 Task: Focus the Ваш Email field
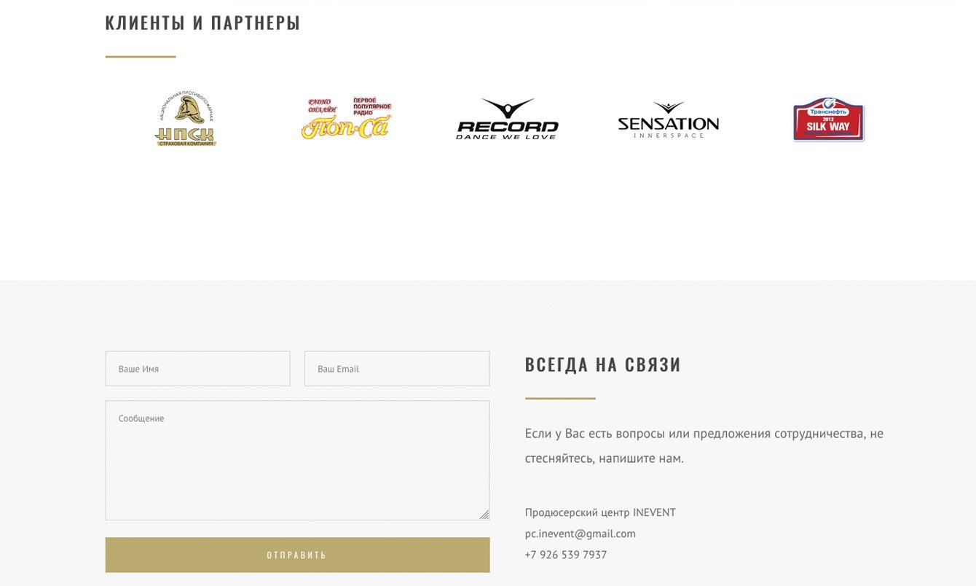point(397,369)
